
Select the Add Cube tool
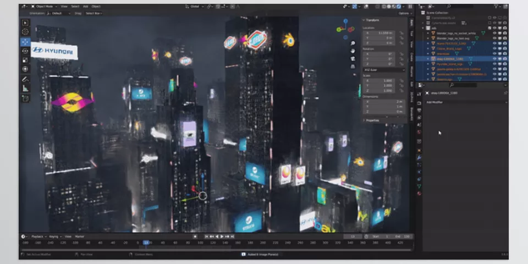pyautogui.click(x=25, y=98)
